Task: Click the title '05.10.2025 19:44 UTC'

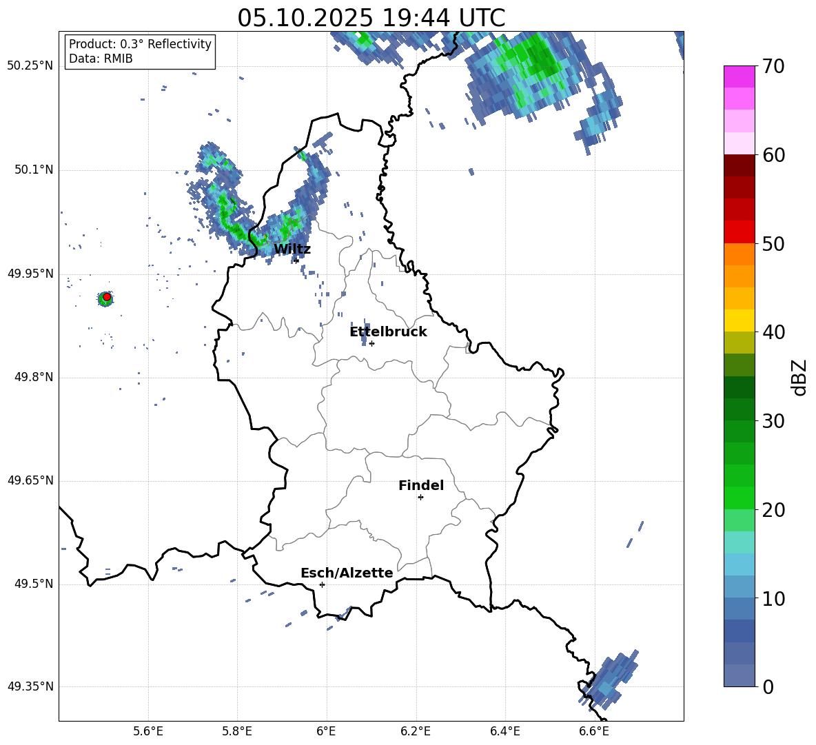Action: pos(371,18)
